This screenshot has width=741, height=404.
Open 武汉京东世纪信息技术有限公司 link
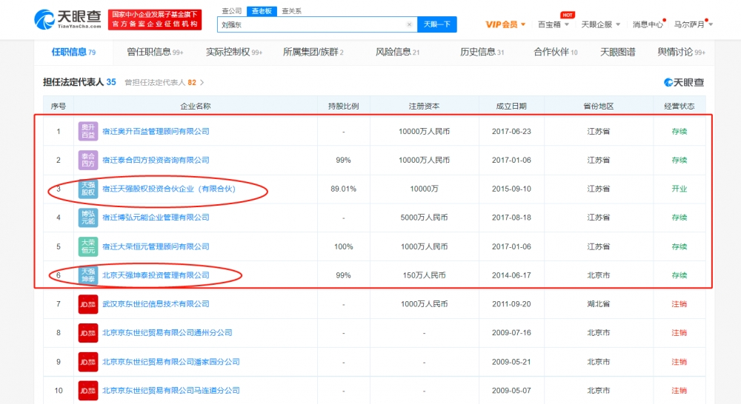(156, 304)
